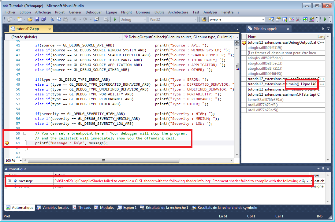Screen dimensions: 335x222
Task: Click the editor horizontal scrollbar thumb
Action: coord(103,160)
